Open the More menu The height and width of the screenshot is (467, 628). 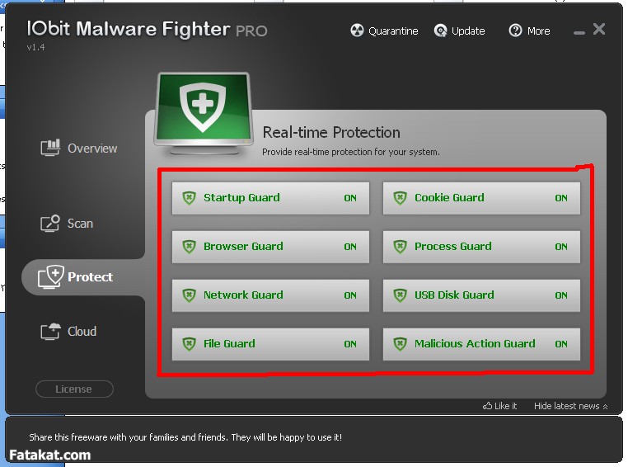[529, 31]
